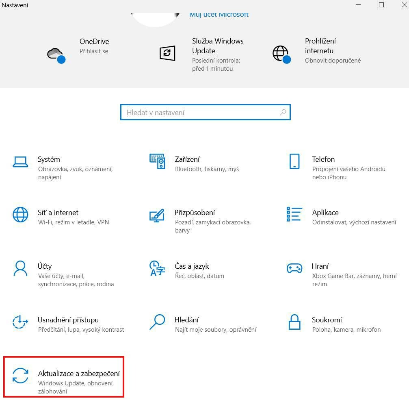Click the Zařízení keyboard and speaker icon
Image resolution: width=409 pixels, height=400 pixels.
tap(157, 161)
